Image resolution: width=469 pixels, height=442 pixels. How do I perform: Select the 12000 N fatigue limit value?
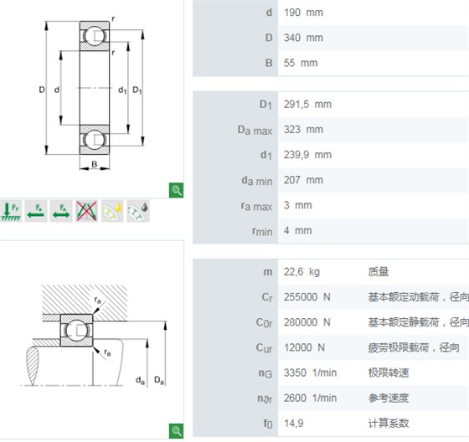point(304,347)
